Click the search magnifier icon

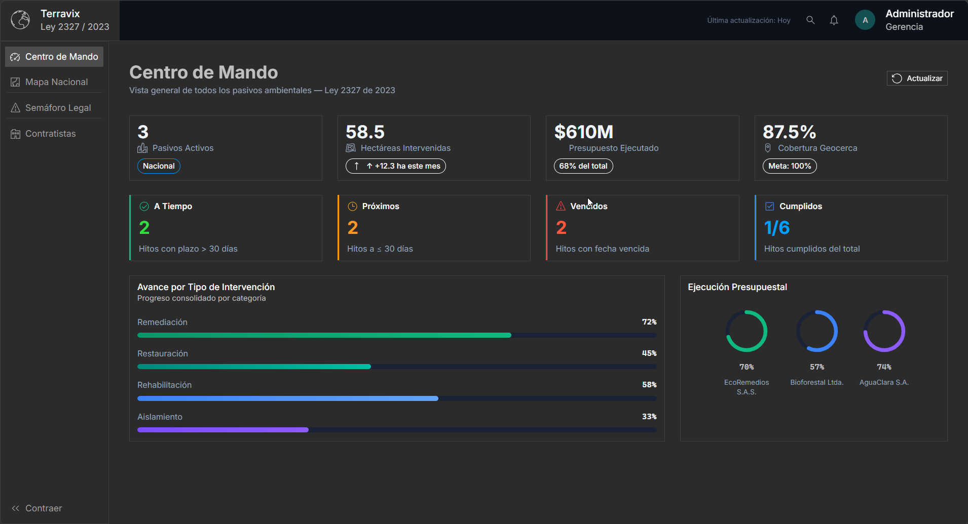810,20
